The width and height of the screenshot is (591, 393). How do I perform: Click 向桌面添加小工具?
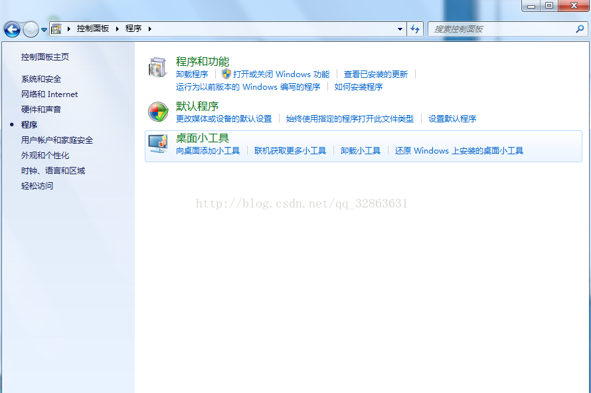tap(208, 151)
